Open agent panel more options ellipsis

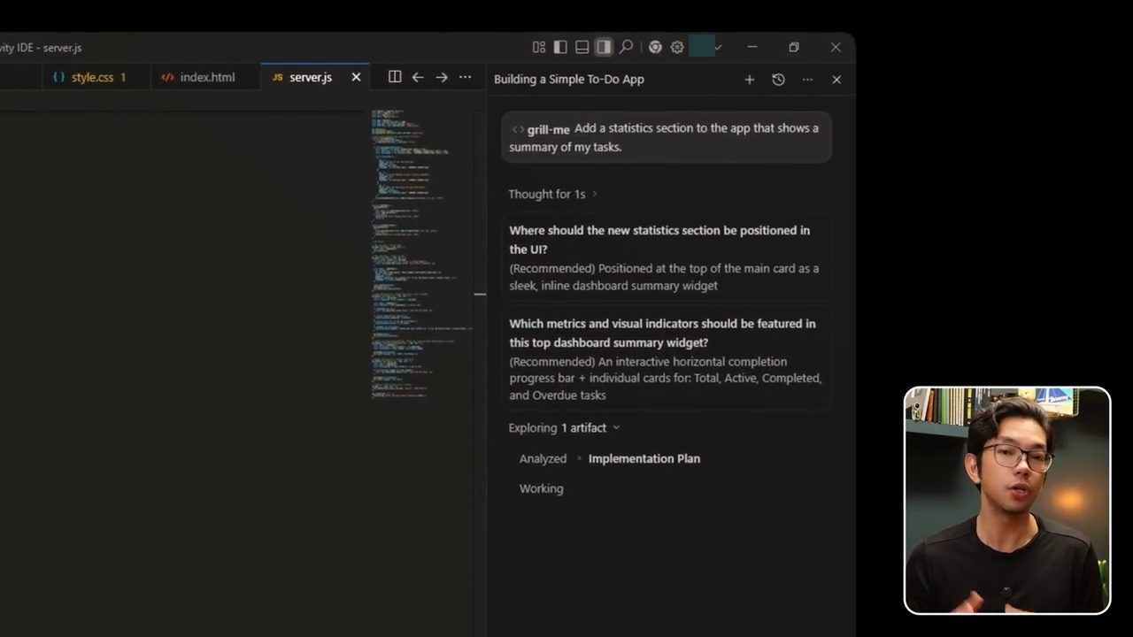point(807,80)
